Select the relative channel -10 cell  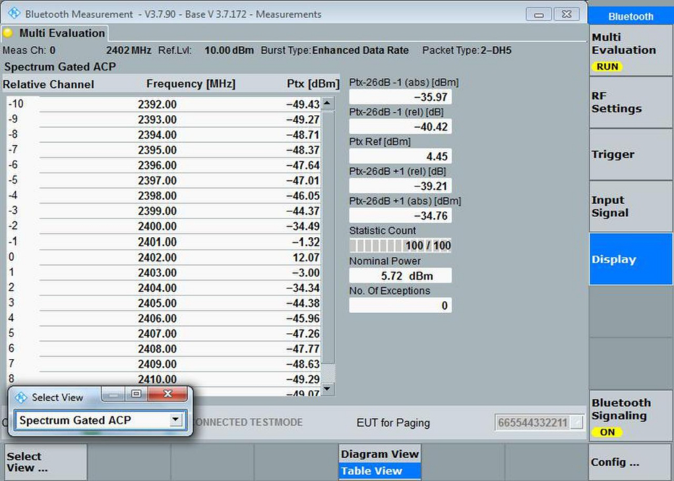(x=16, y=104)
